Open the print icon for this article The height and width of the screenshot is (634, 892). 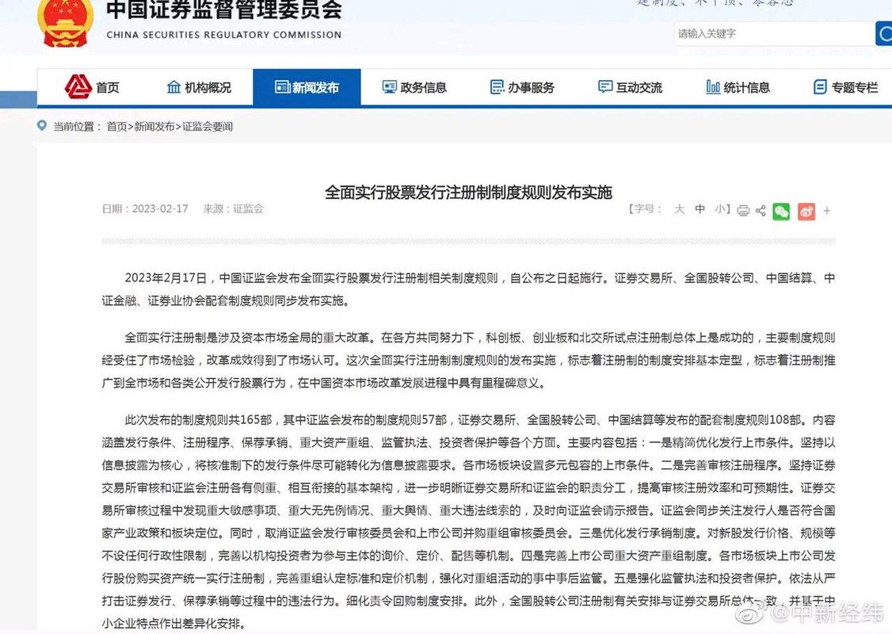coord(741,210)
